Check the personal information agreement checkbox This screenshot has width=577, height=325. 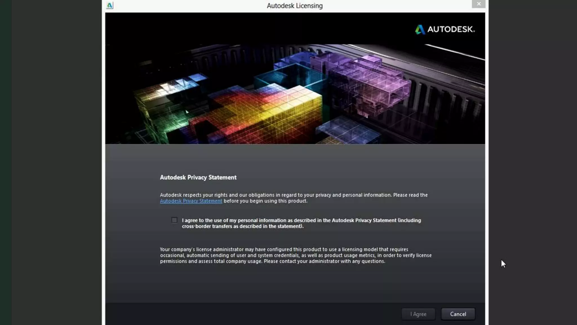point(174,220)
